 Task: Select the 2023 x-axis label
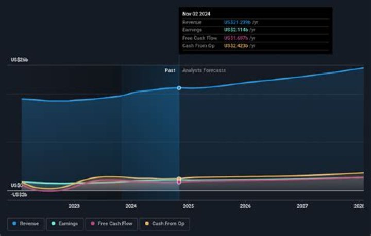pyautogui.click(x=74, y=206)
